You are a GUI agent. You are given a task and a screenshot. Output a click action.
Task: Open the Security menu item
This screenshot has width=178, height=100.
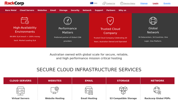[x=75, y=10]
